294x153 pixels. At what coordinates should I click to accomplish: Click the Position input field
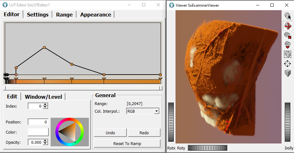[x=38, y=122]
